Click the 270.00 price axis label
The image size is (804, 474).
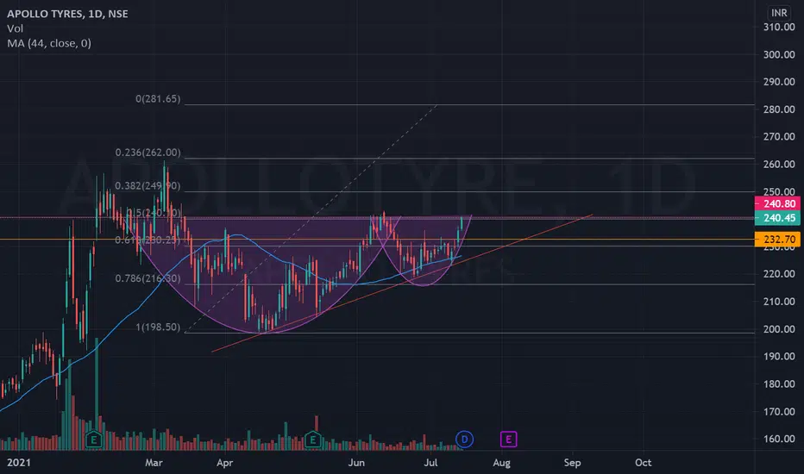click(779, 137)
